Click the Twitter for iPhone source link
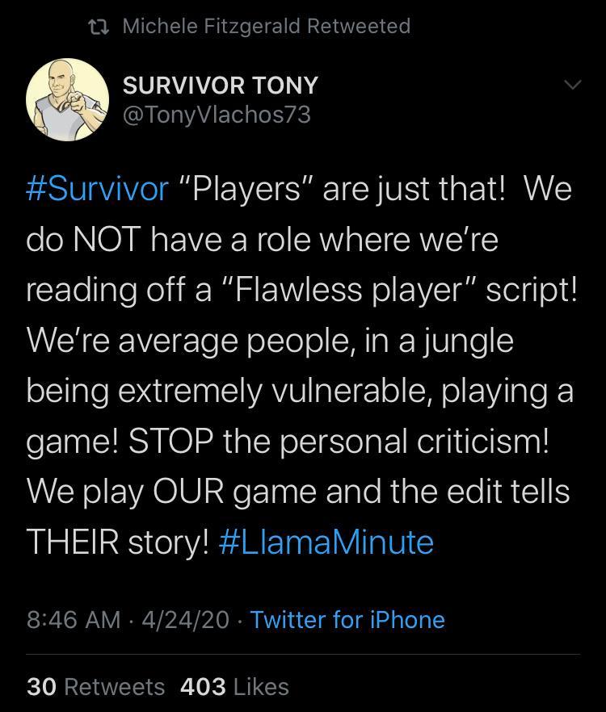Viewport: 606px width, 712px height. (x=346, y=620)
